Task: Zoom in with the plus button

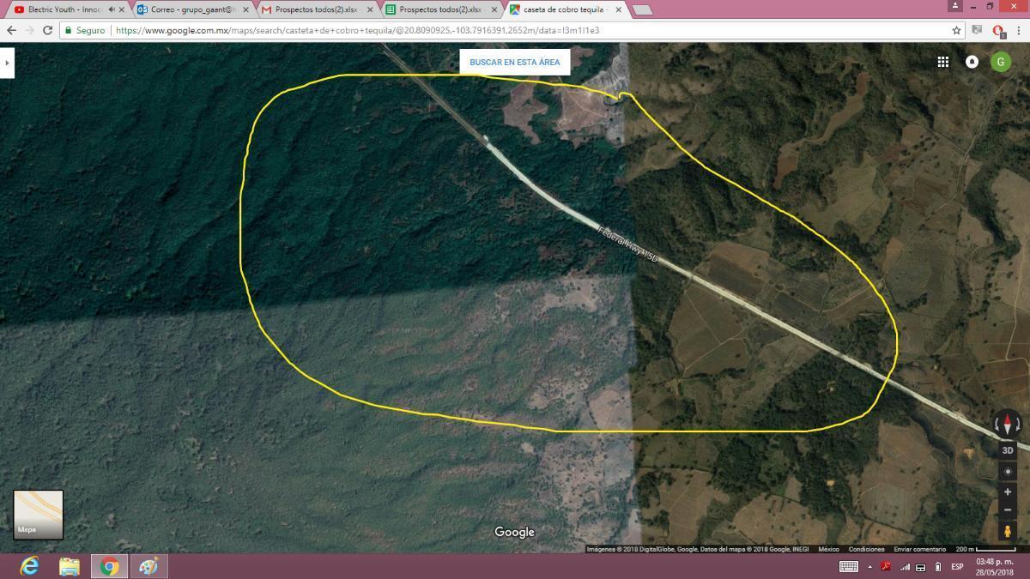Action: (x=1008, y=492)
